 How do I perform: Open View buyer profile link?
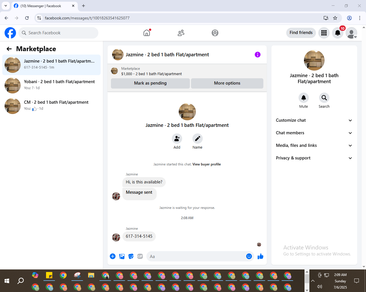click(206, 164)
